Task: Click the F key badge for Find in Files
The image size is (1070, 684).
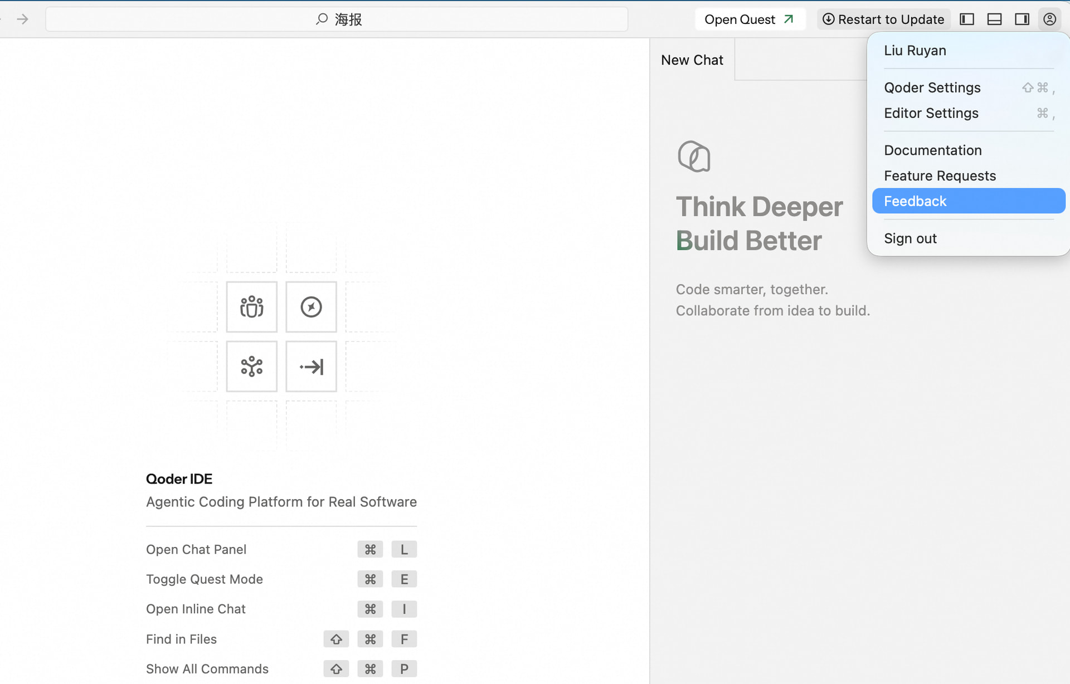Action: [x=404, y=639]
